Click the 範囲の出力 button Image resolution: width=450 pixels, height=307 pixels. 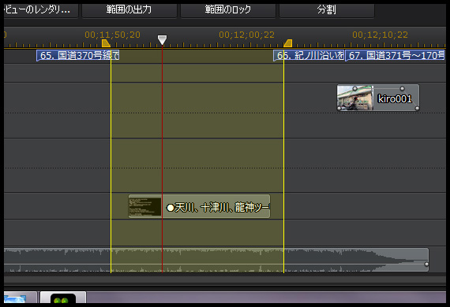[x=129, y=10]
